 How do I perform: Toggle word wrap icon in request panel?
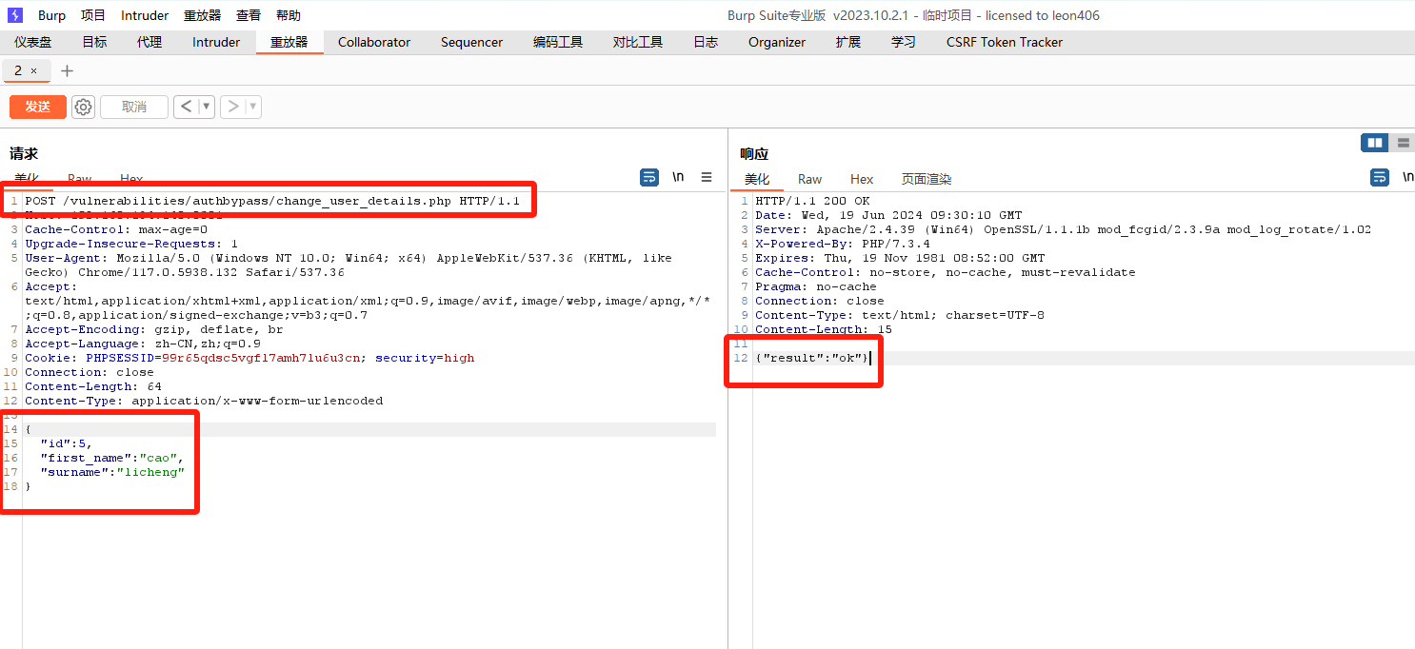[x=649, y=177]
